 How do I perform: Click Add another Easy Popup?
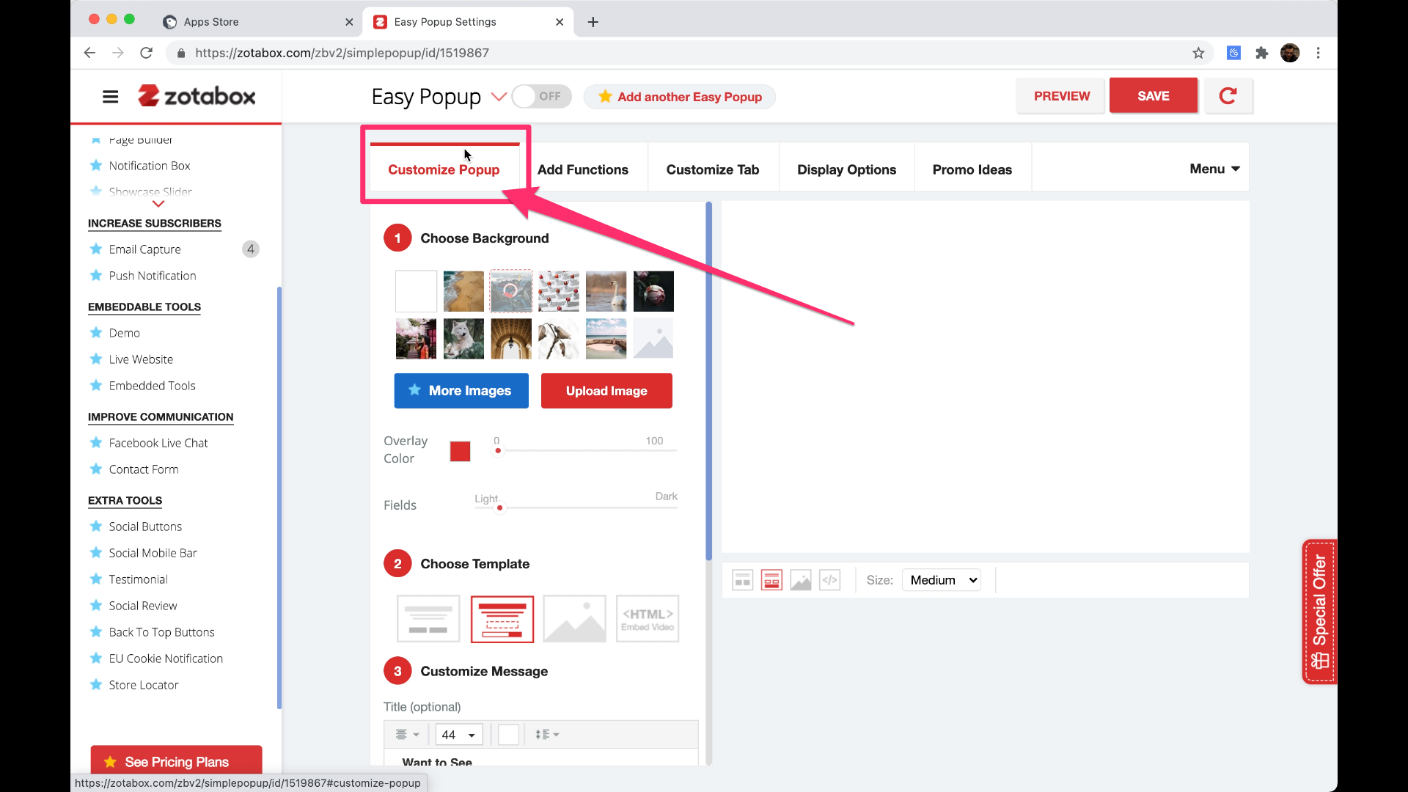680,97
